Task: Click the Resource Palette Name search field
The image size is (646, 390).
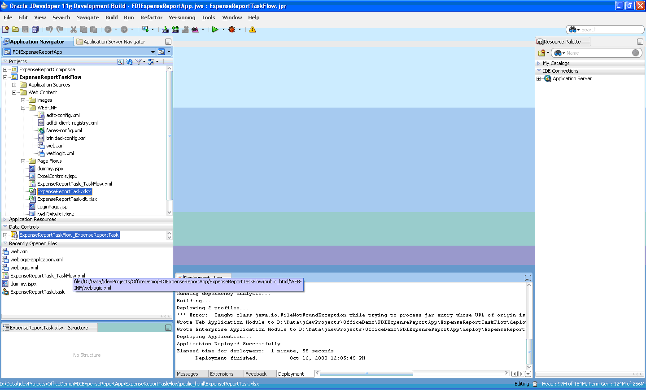Action: (598, 53)
